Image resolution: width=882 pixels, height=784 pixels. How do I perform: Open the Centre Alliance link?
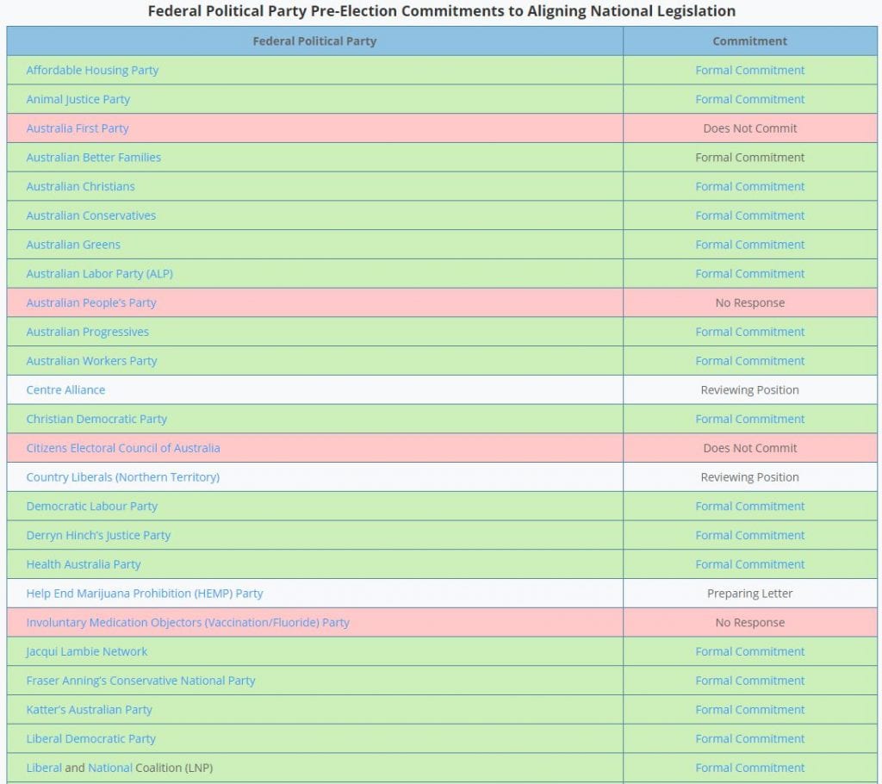click(x=65, y=390)
